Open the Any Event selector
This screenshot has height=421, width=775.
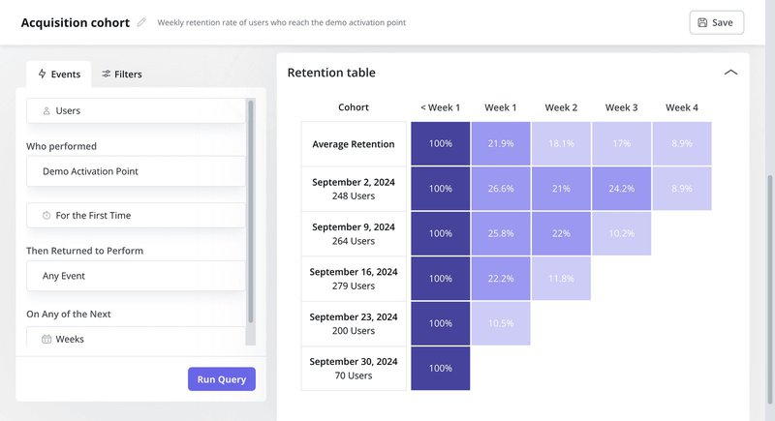click(136, 276)
